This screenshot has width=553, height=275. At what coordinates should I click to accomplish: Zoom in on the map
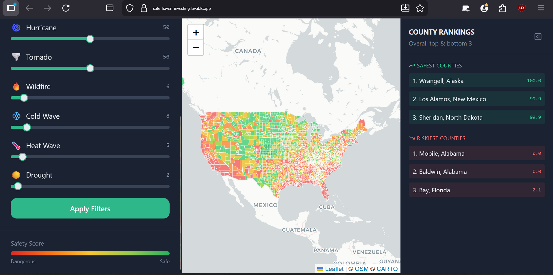click(x=196, y=32)
